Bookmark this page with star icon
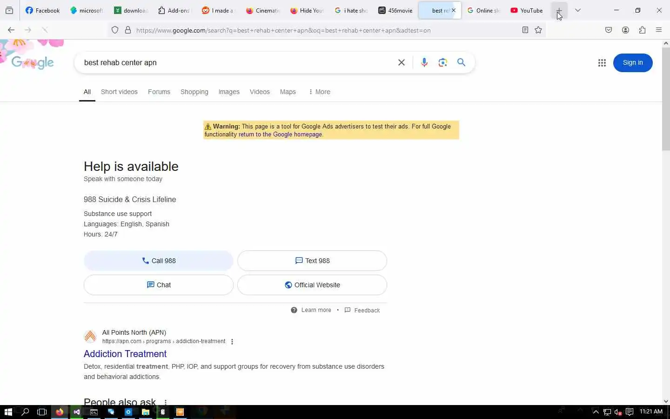This screenshot has width=670, height=419. click(x=538, y=30)
